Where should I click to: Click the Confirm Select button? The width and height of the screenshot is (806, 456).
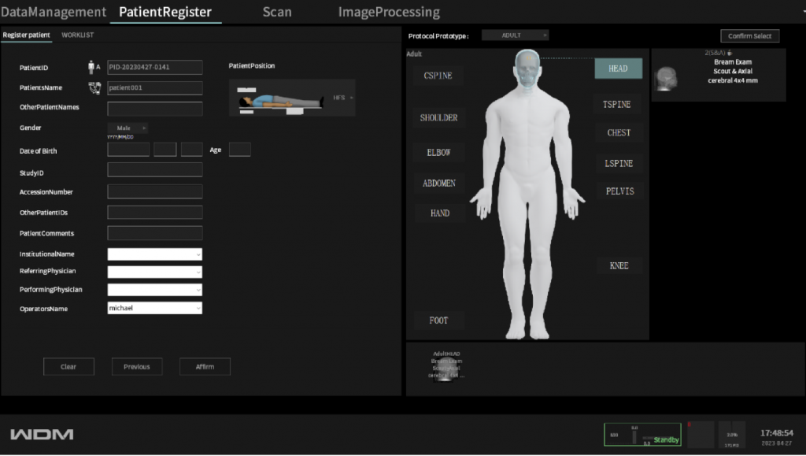749,36
